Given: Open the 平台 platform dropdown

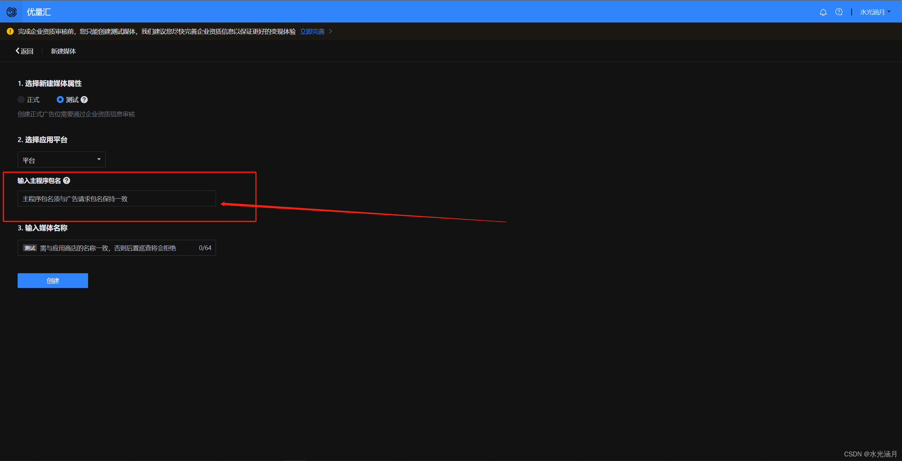Looking at the screenshot, I should click(x=61, y=160).
